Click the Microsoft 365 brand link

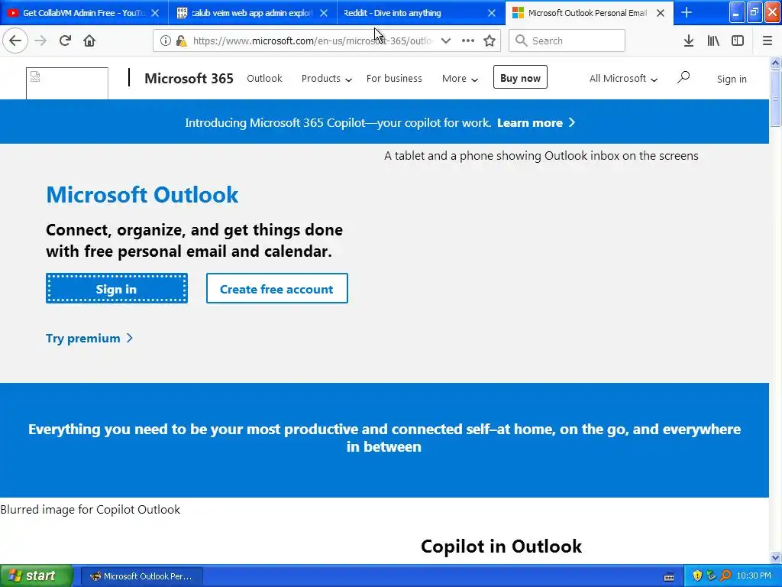click(189, 79)
